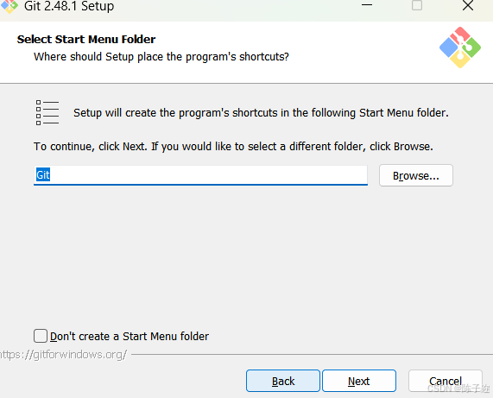This screenshot has height=398, width=493.
Task: Click the Git icon in title bar
Action: coord(9,6)
